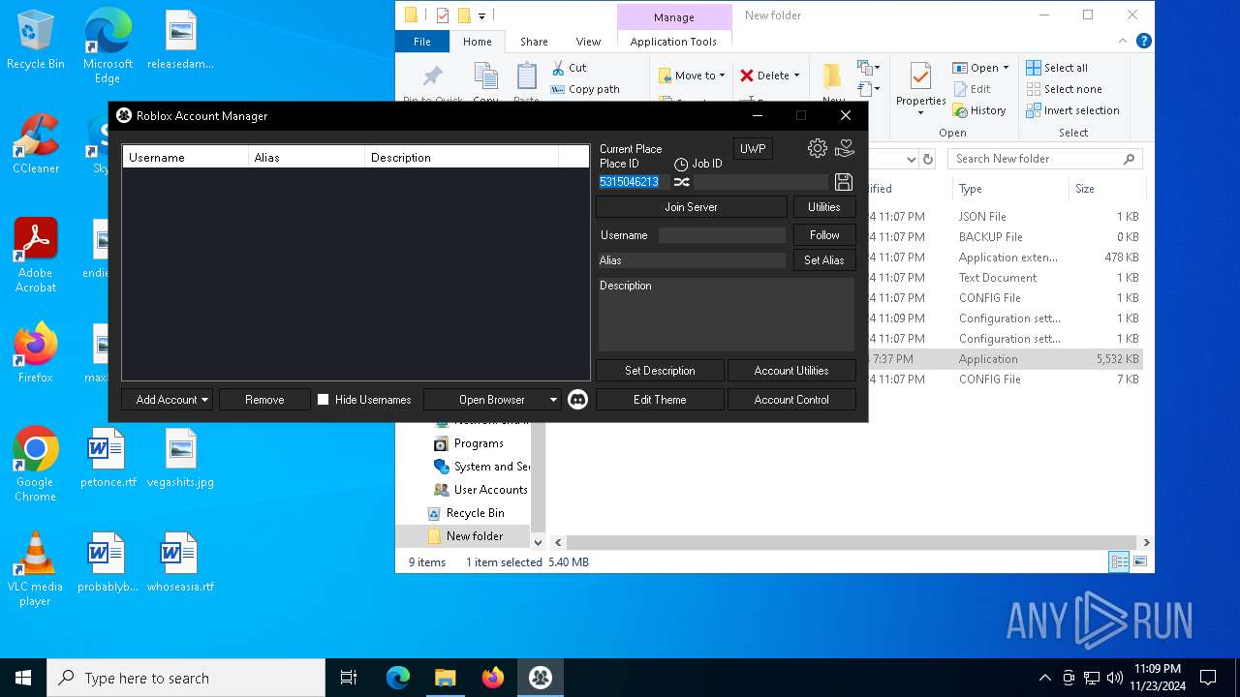
Task: Click the Cut scissors icon in the ribbon
Action: pos(559,68)
